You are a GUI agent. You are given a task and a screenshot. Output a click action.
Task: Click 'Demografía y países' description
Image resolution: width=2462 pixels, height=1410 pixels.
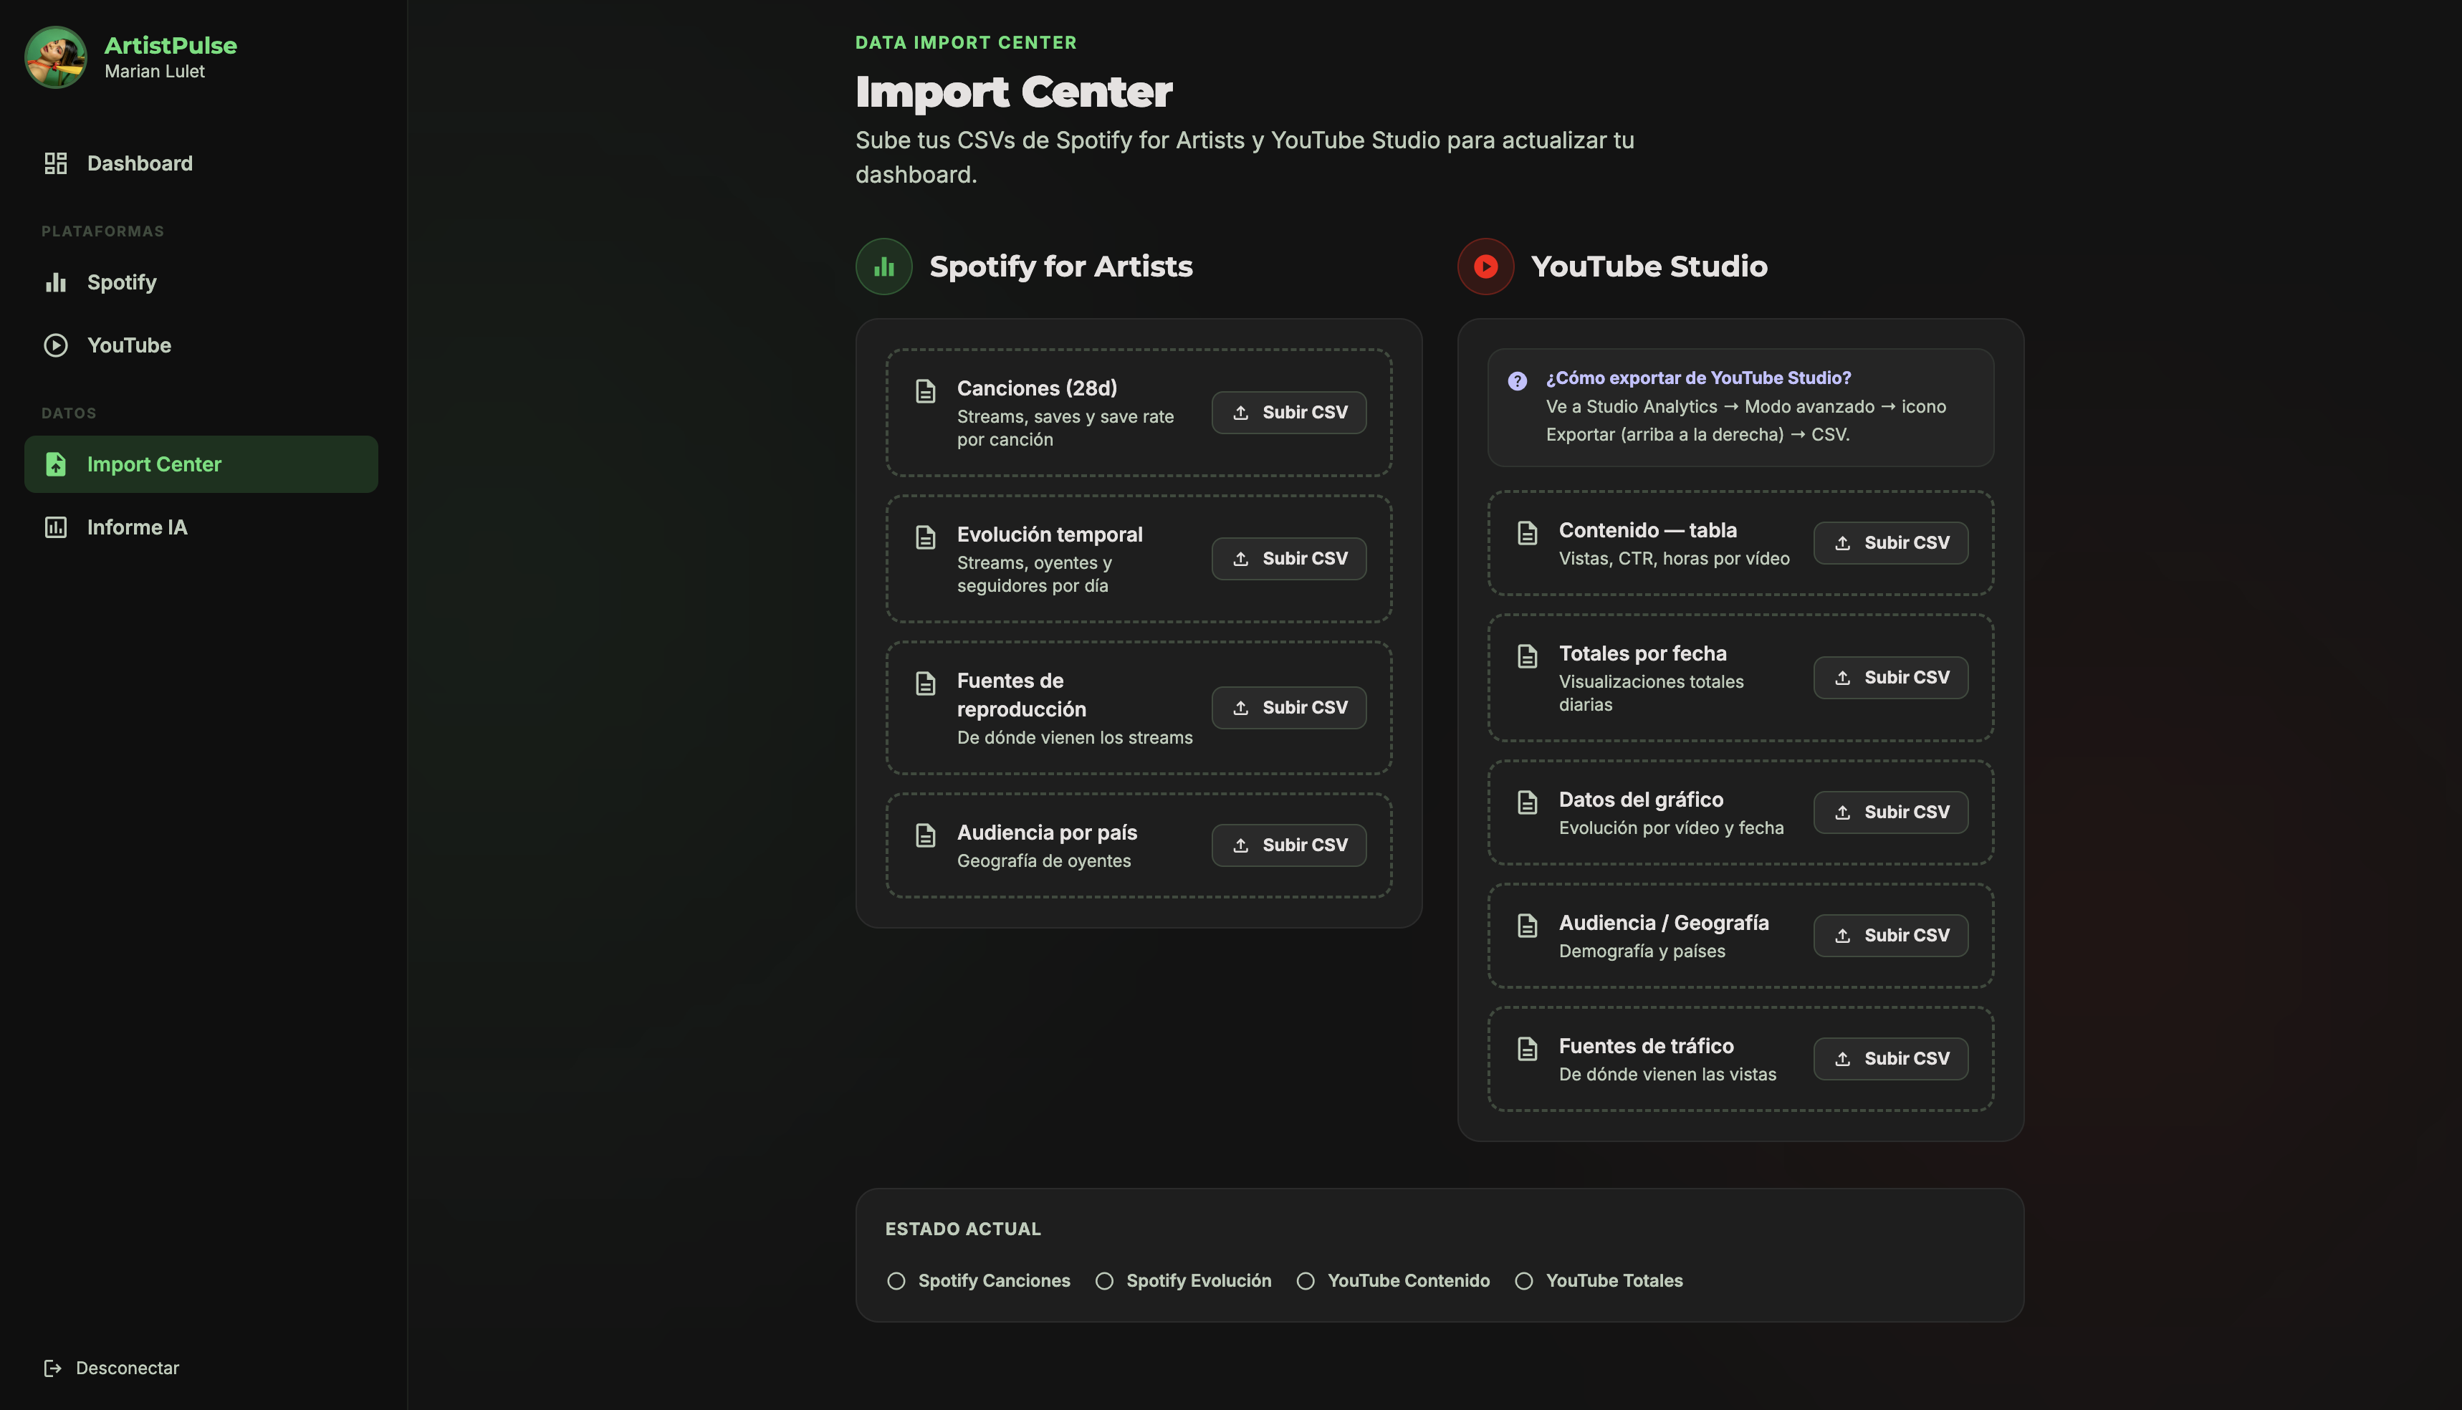pos(1642,951)
